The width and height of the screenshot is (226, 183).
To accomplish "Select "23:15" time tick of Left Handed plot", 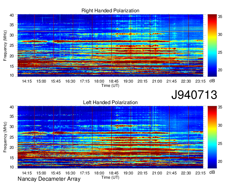I will click(200, 173).
